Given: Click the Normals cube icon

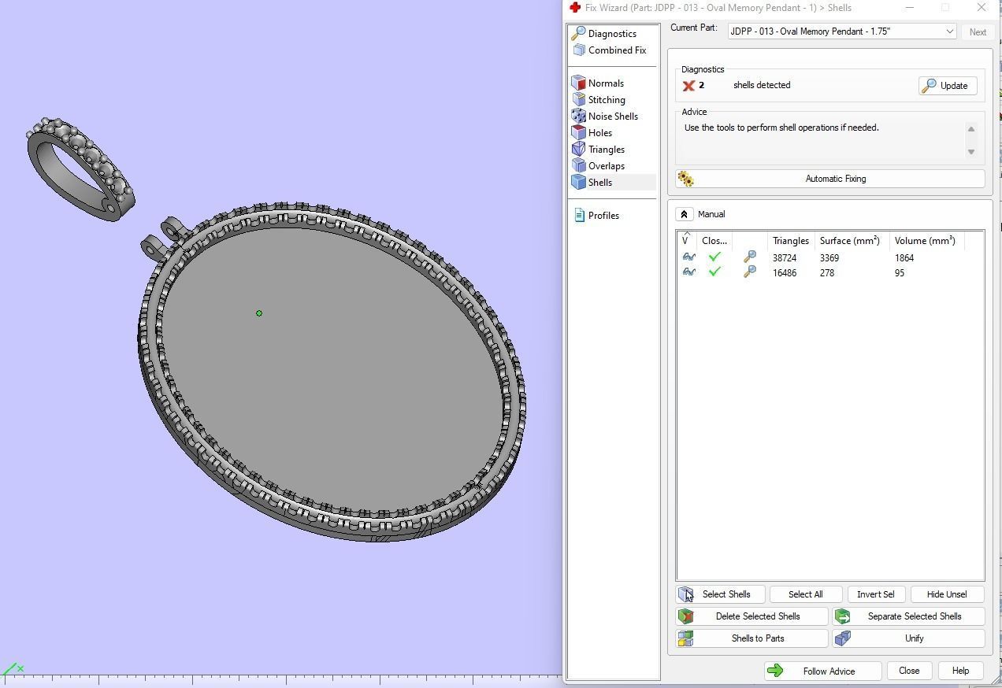Looking at the screenshot, I should coord(578,83).
